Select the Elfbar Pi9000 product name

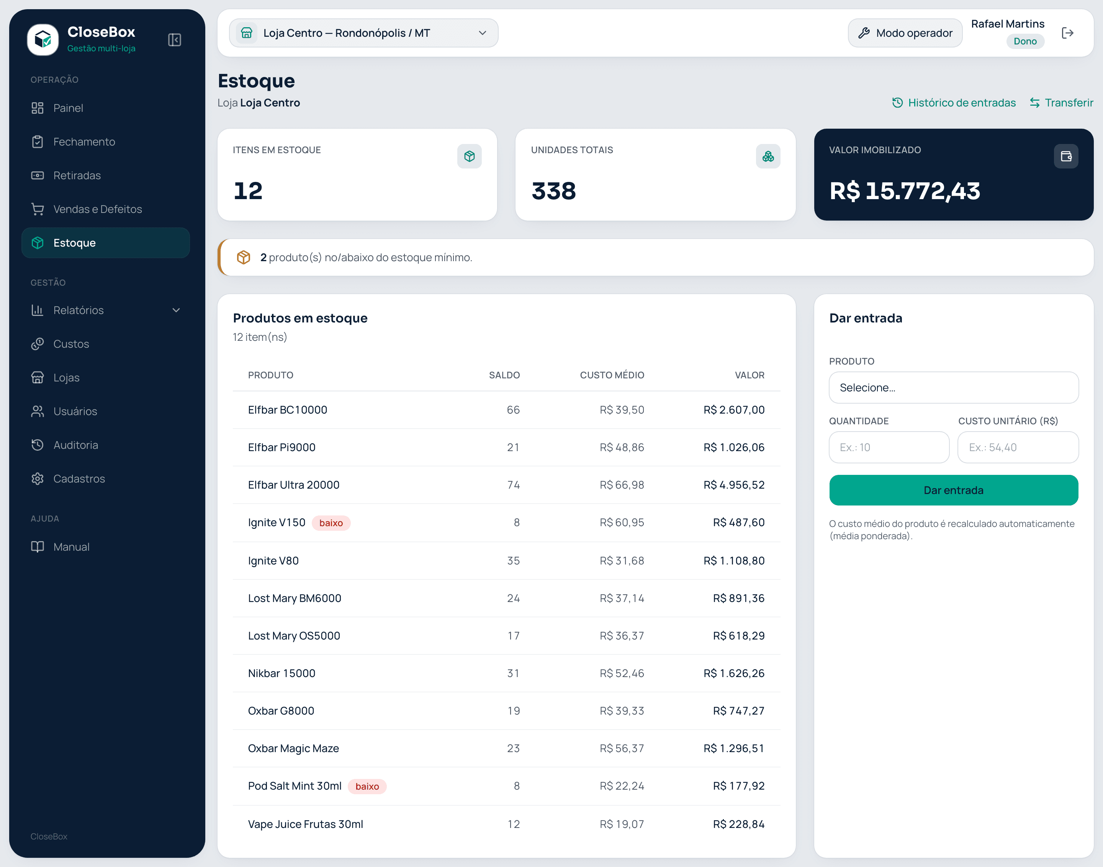coord(282,447)
